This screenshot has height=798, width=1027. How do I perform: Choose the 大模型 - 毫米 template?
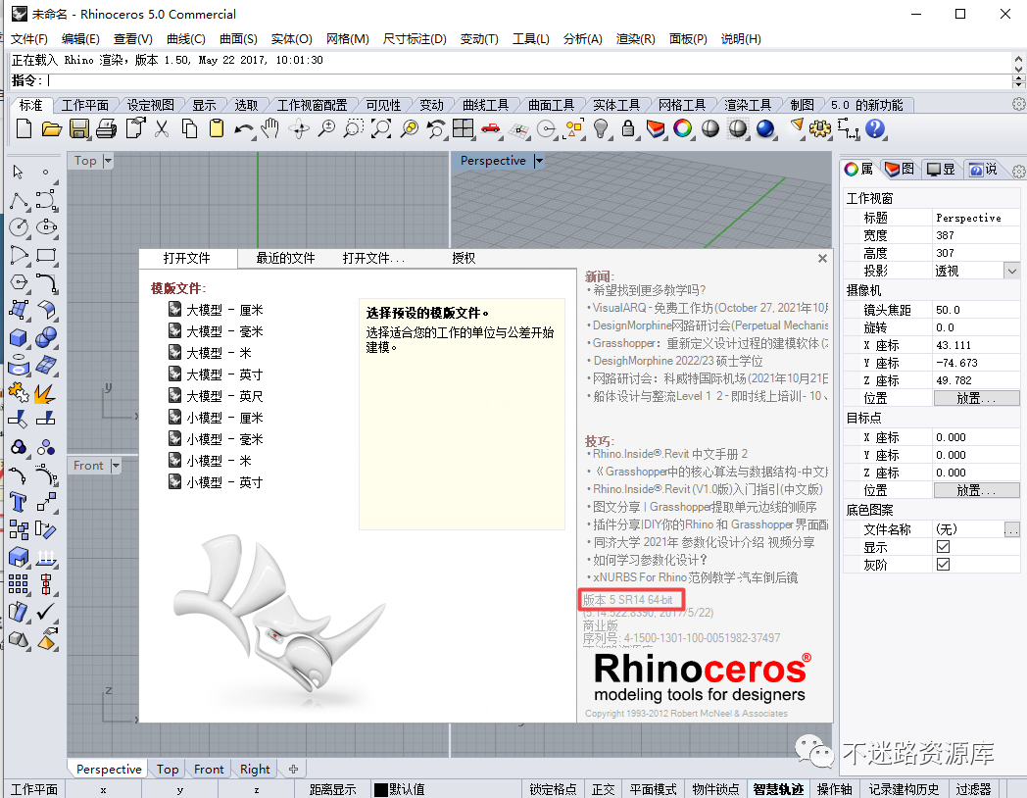click(217, 331)
